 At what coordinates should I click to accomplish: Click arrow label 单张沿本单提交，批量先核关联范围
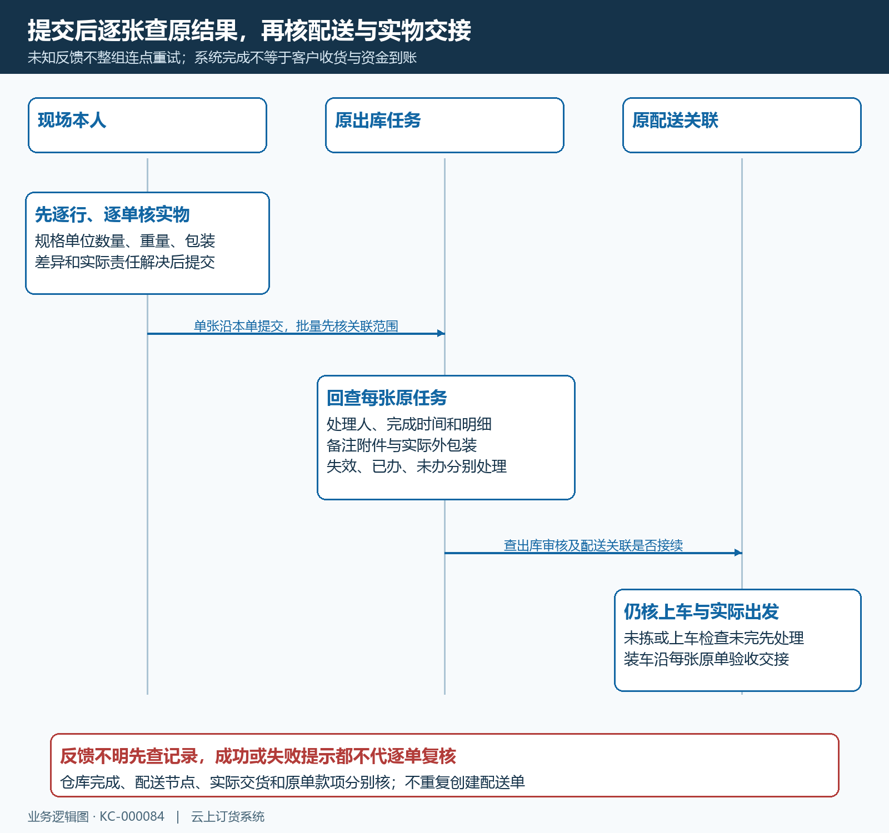(296, 326)
